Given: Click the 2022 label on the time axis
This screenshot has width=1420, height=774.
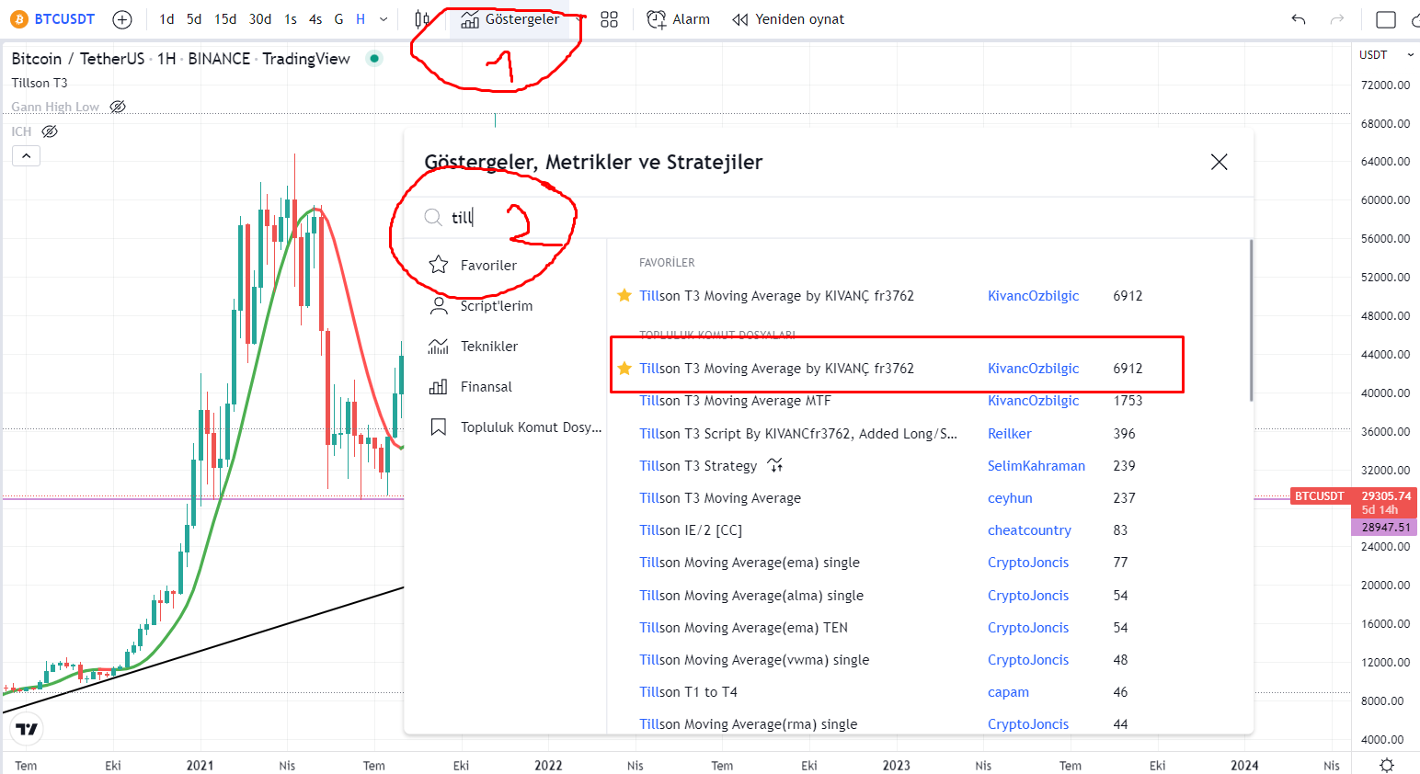Looking at the screenshot, I should click(x=548, y=765).
